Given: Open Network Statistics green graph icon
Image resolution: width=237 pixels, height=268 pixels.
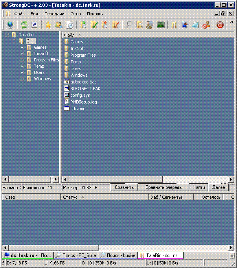Looking at the screenshot, I should pos(160,25).
